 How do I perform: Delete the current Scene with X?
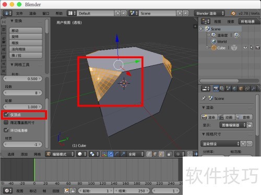(185, 13)
